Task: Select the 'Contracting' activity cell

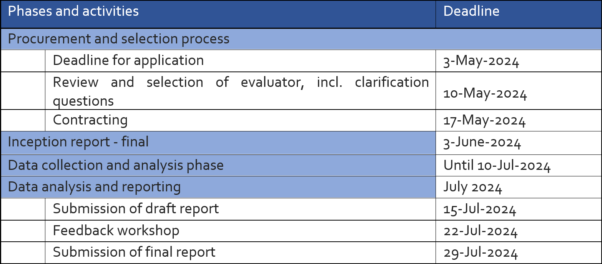Action: click(90, 120)
